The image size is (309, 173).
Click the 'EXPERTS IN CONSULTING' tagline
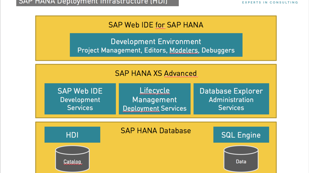pos(270,2)
